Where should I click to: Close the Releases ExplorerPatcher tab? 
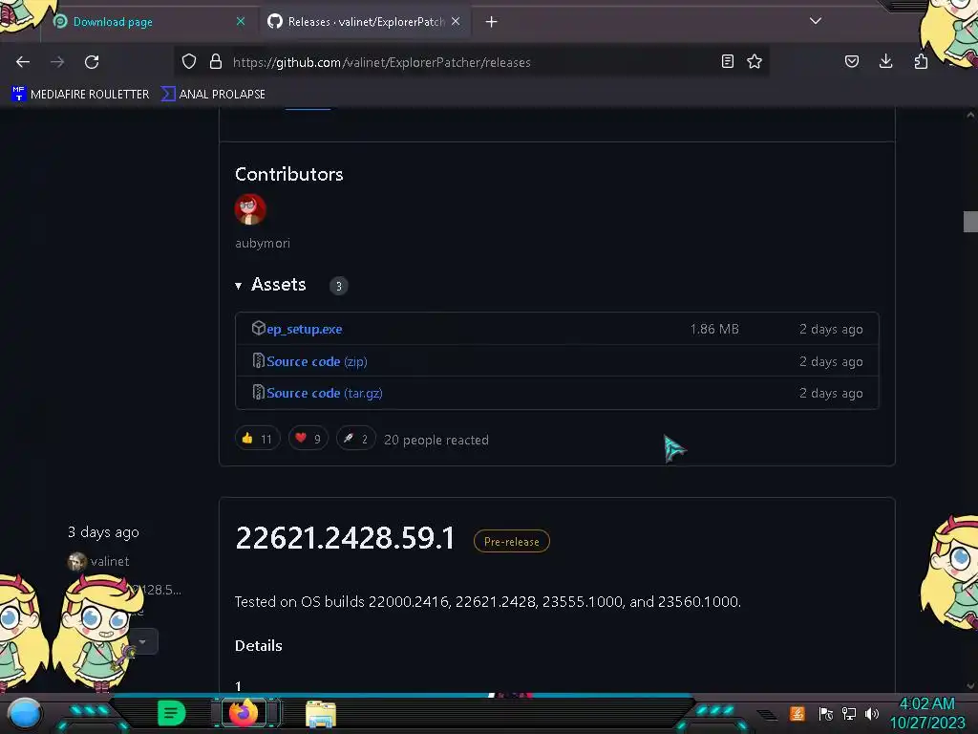456,21
